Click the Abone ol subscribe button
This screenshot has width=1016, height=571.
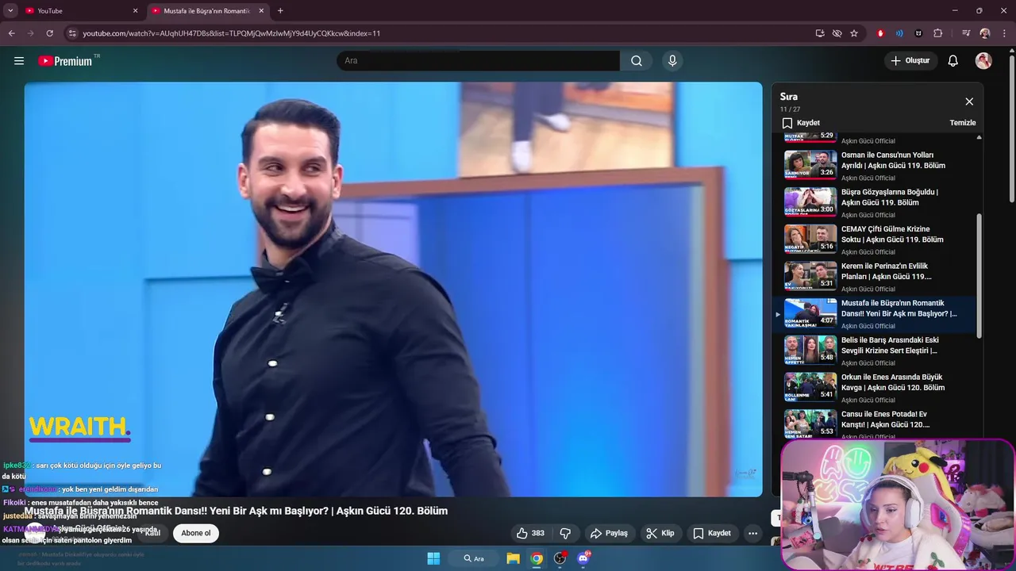click(196, 533)
